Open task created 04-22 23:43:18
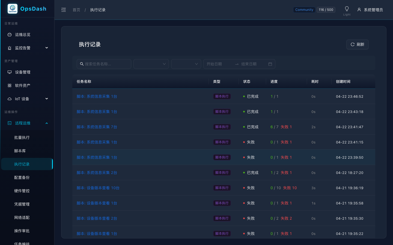393x245 pixels. coord(97,112)
